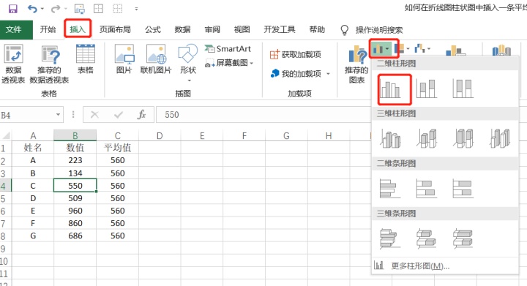
Task: Go to the 公式 tab
Action: pyautogui.click(x=153, y=29)
